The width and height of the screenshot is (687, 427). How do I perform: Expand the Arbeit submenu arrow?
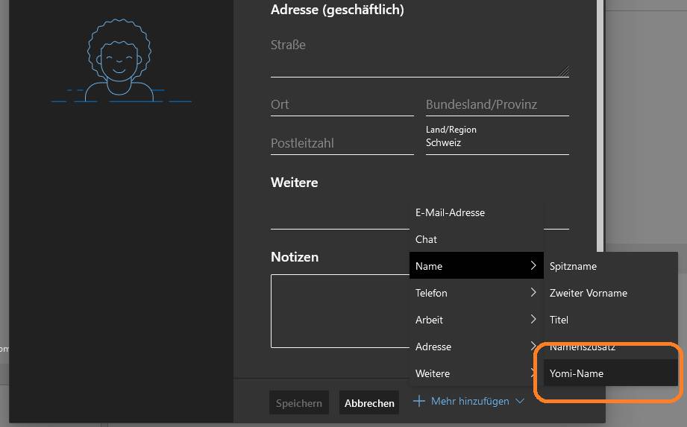tap(533, 320)
